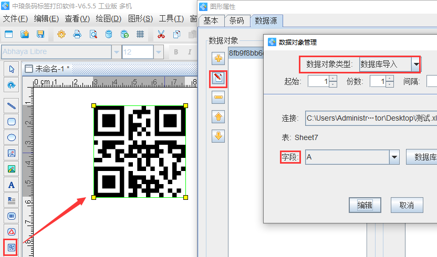Select the red triangle shape tool
437x257 pixels.
12,232
